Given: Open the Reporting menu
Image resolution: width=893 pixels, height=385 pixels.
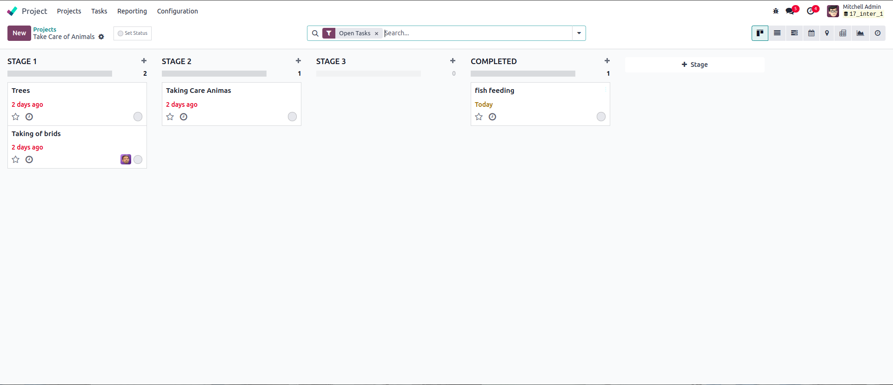Looking at the screenshot, I should point(132,11).
